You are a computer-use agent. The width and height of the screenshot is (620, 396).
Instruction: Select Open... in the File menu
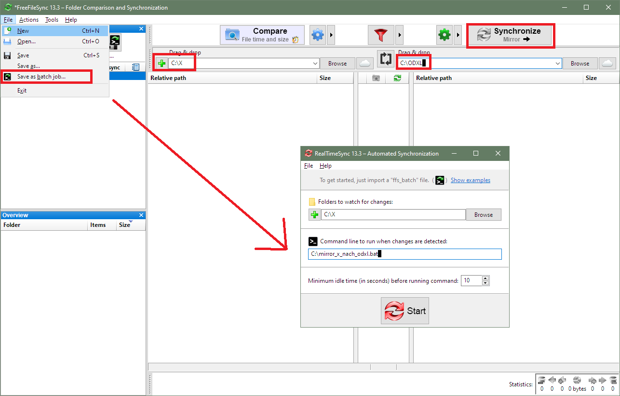coord(55,41)
